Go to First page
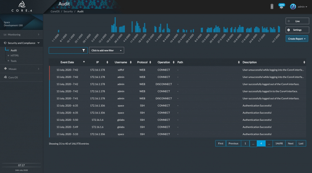312x173 pixels. (221, 143)
